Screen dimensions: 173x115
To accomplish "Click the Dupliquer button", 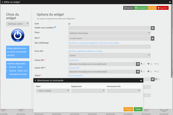I will point(129,8).
